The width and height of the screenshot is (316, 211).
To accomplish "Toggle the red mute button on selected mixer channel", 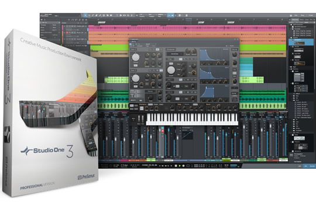I will (163, 131).
